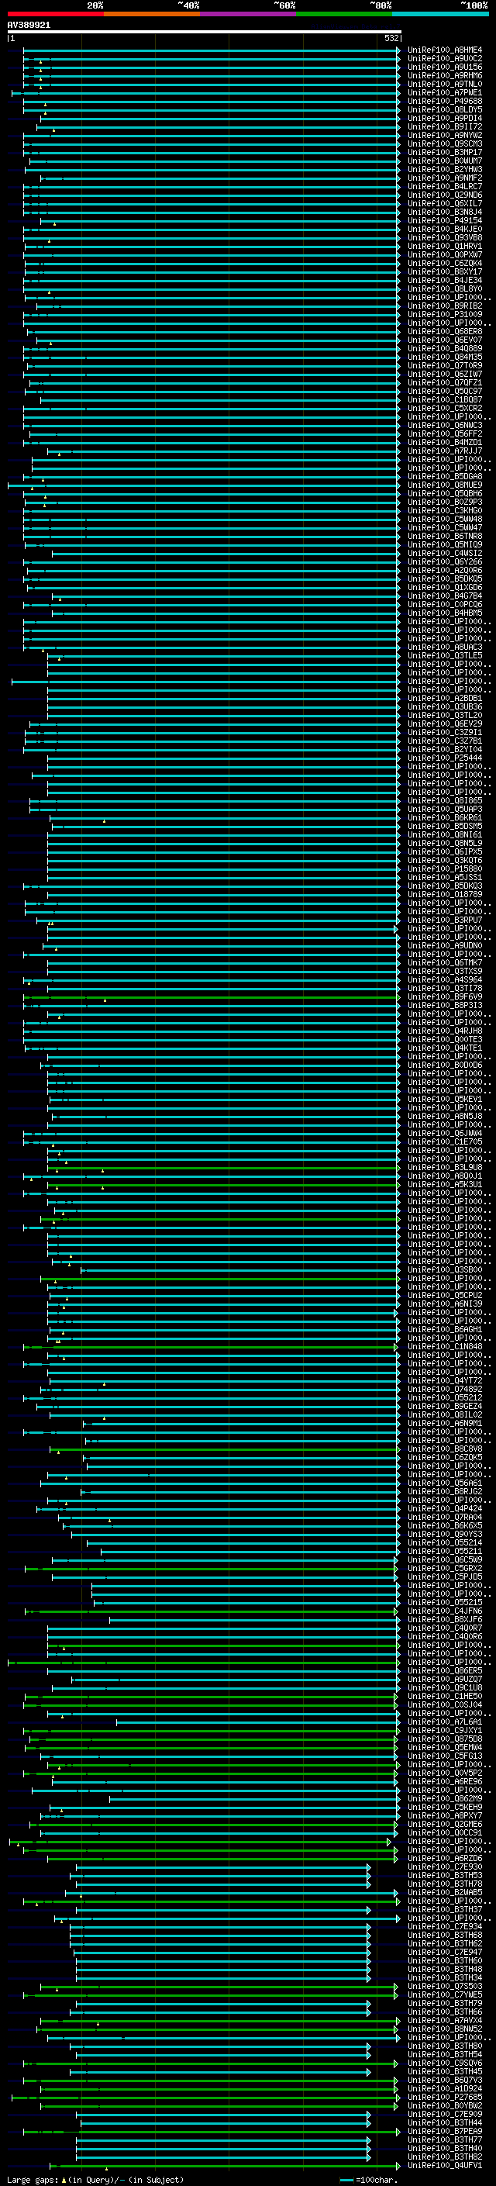Click the label UniRef100_P31009
Screen dimensions: 496x2186
(444, 314)
